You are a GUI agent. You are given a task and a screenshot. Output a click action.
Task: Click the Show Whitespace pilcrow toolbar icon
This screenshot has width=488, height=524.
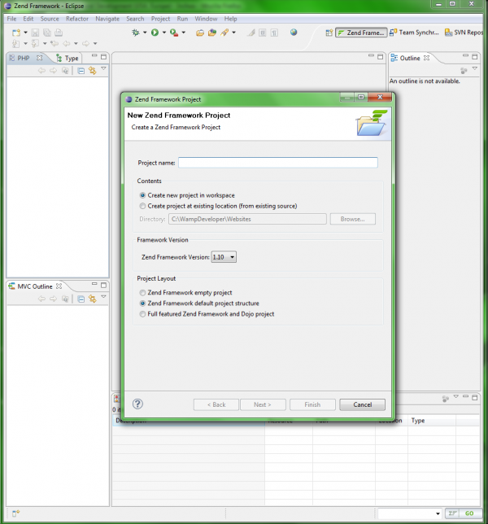pyautogui.click(x=274, y=33)
